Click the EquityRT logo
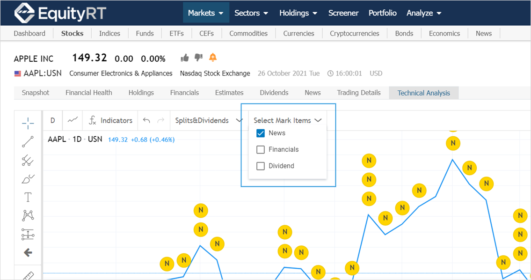 click(x=60, y=13)
